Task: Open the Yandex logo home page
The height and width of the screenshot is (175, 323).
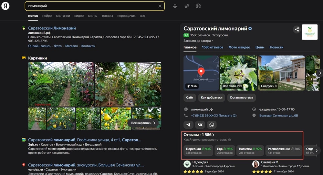Action: click(5, 6)
